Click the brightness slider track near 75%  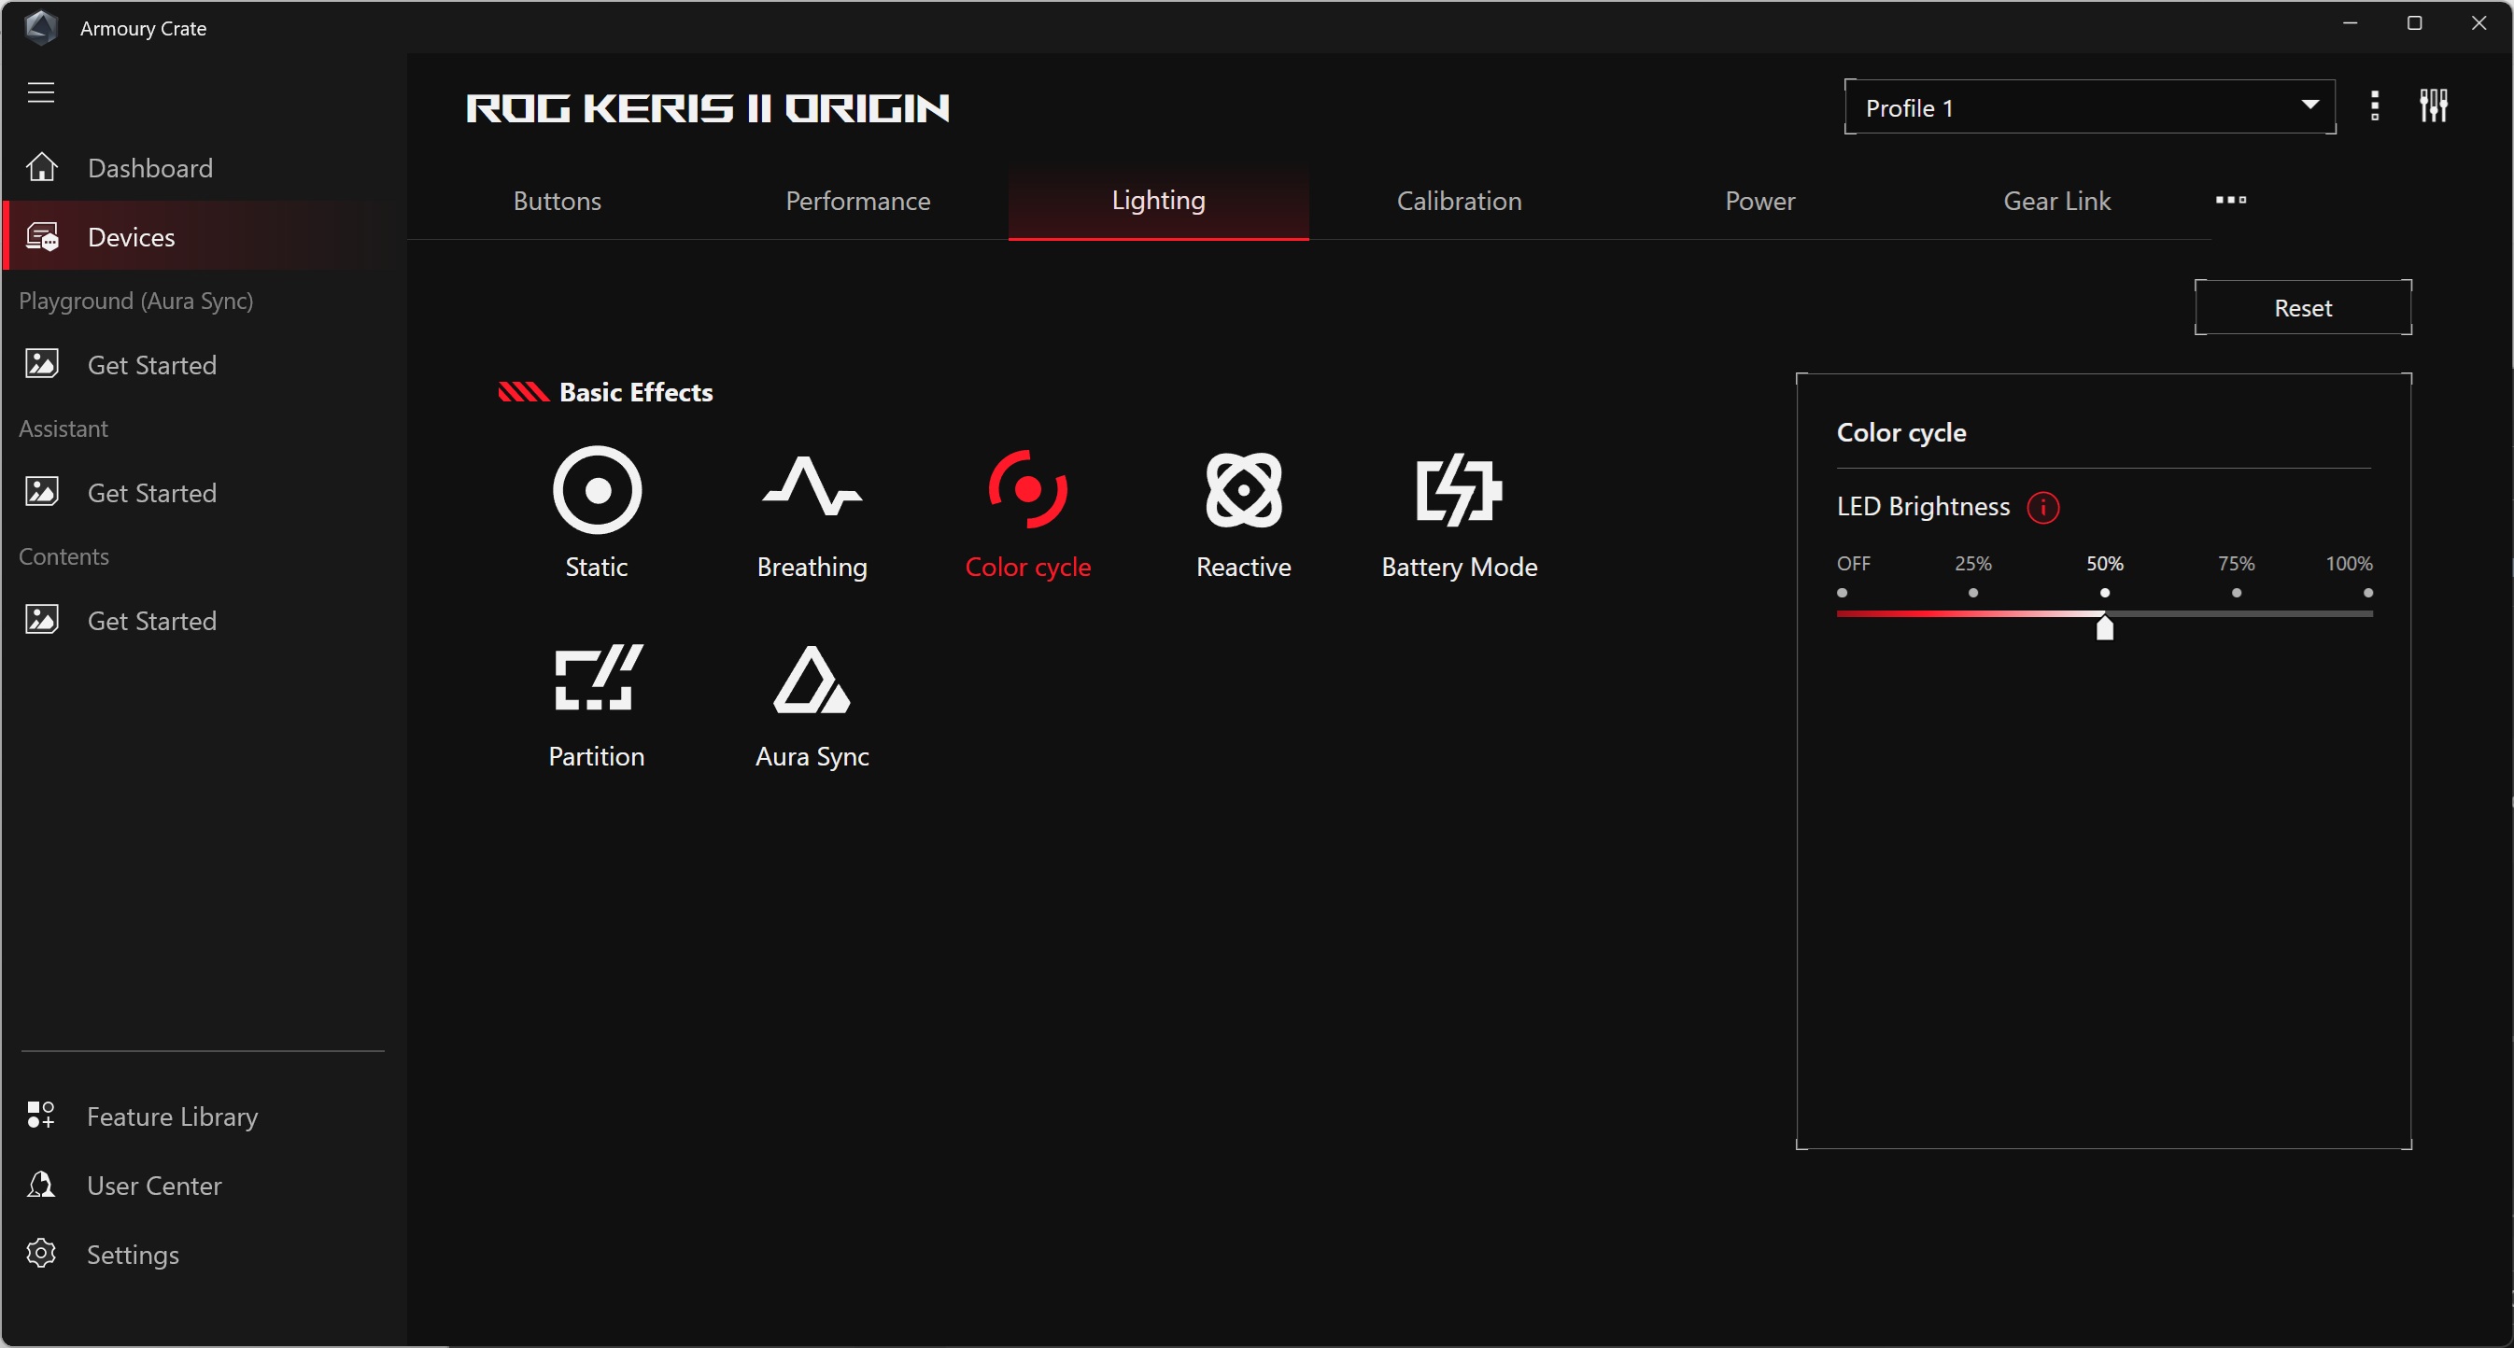pos(2237,613)
